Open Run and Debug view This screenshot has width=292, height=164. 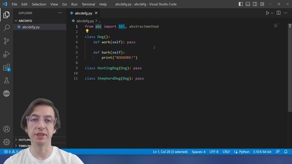tap(6, 54)
